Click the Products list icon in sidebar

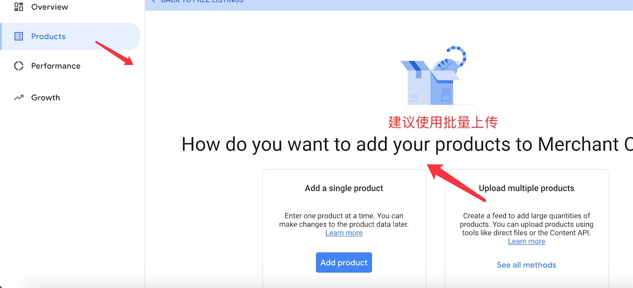(x=19, y=36)
